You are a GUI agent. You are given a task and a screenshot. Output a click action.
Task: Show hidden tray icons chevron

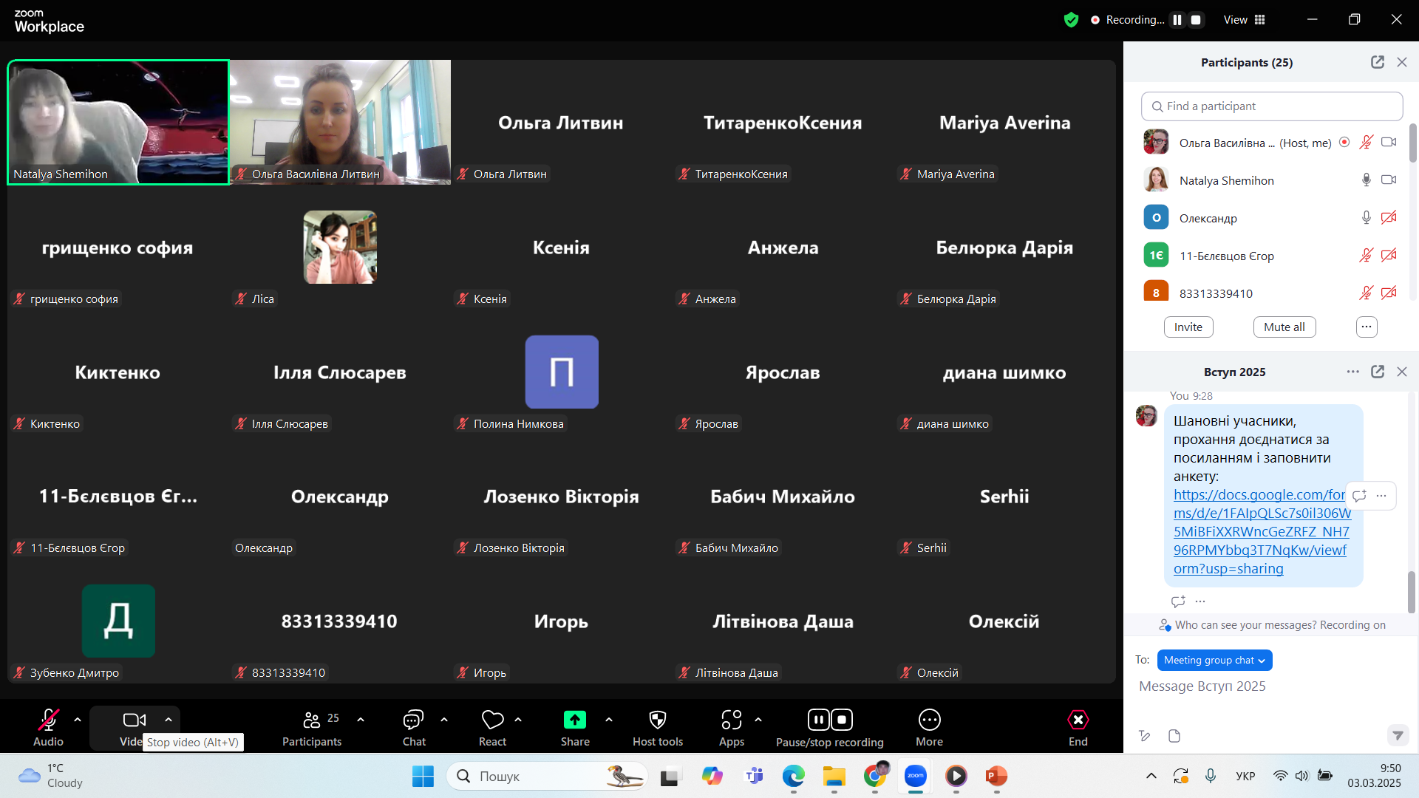coord(1151,776)
